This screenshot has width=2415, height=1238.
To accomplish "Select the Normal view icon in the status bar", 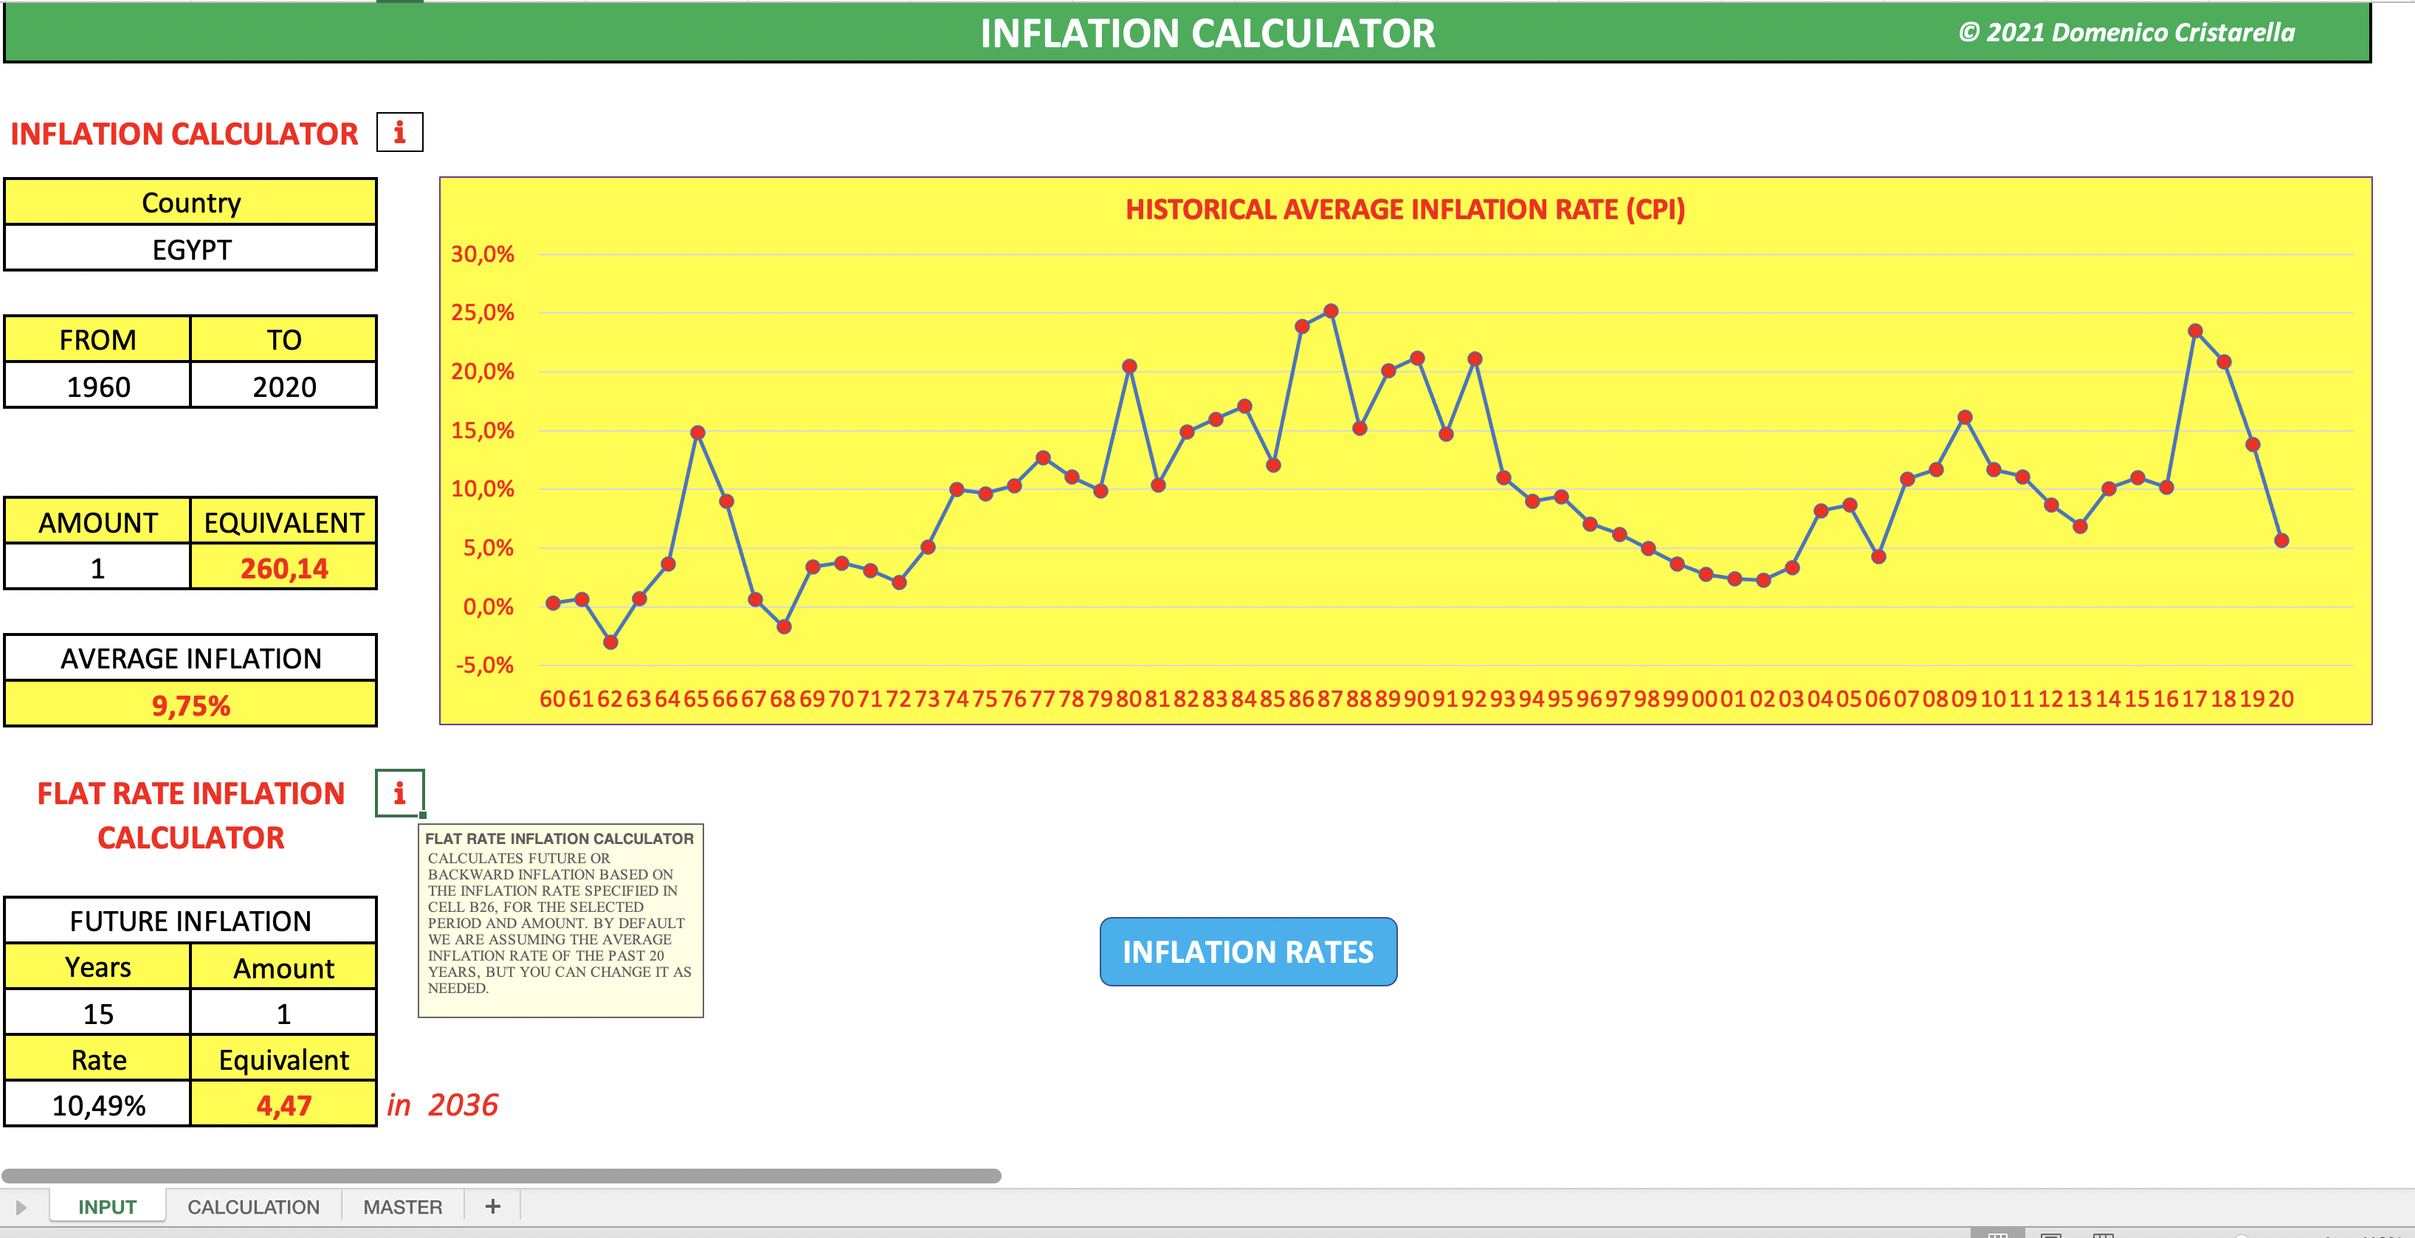I will tap(1999, 1235).
